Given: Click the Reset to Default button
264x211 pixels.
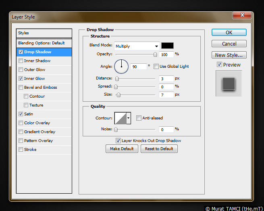Looking at the screenshot, I should pos(159,148).
